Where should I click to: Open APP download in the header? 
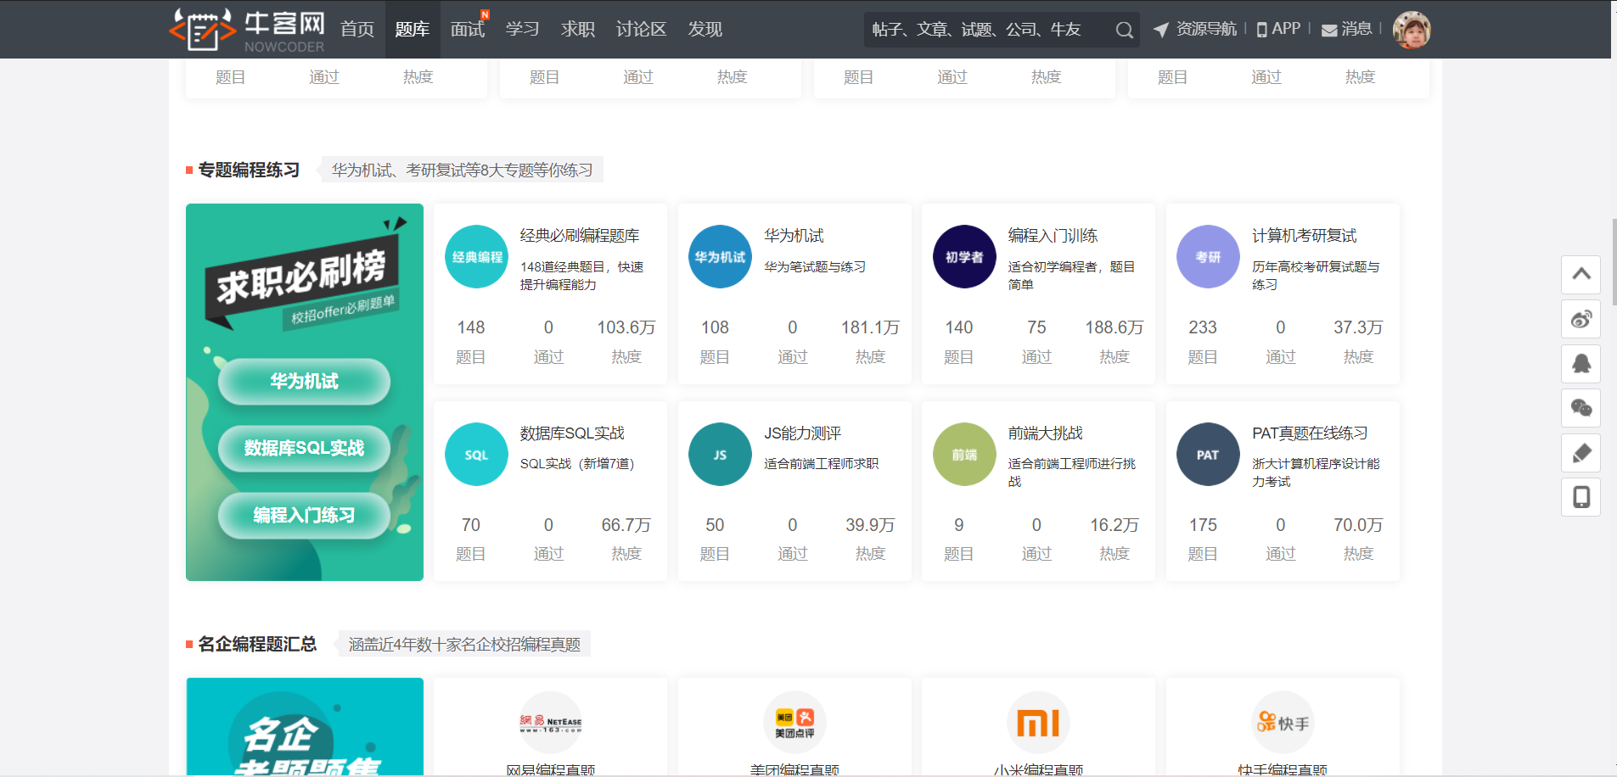click(1278, 29)
